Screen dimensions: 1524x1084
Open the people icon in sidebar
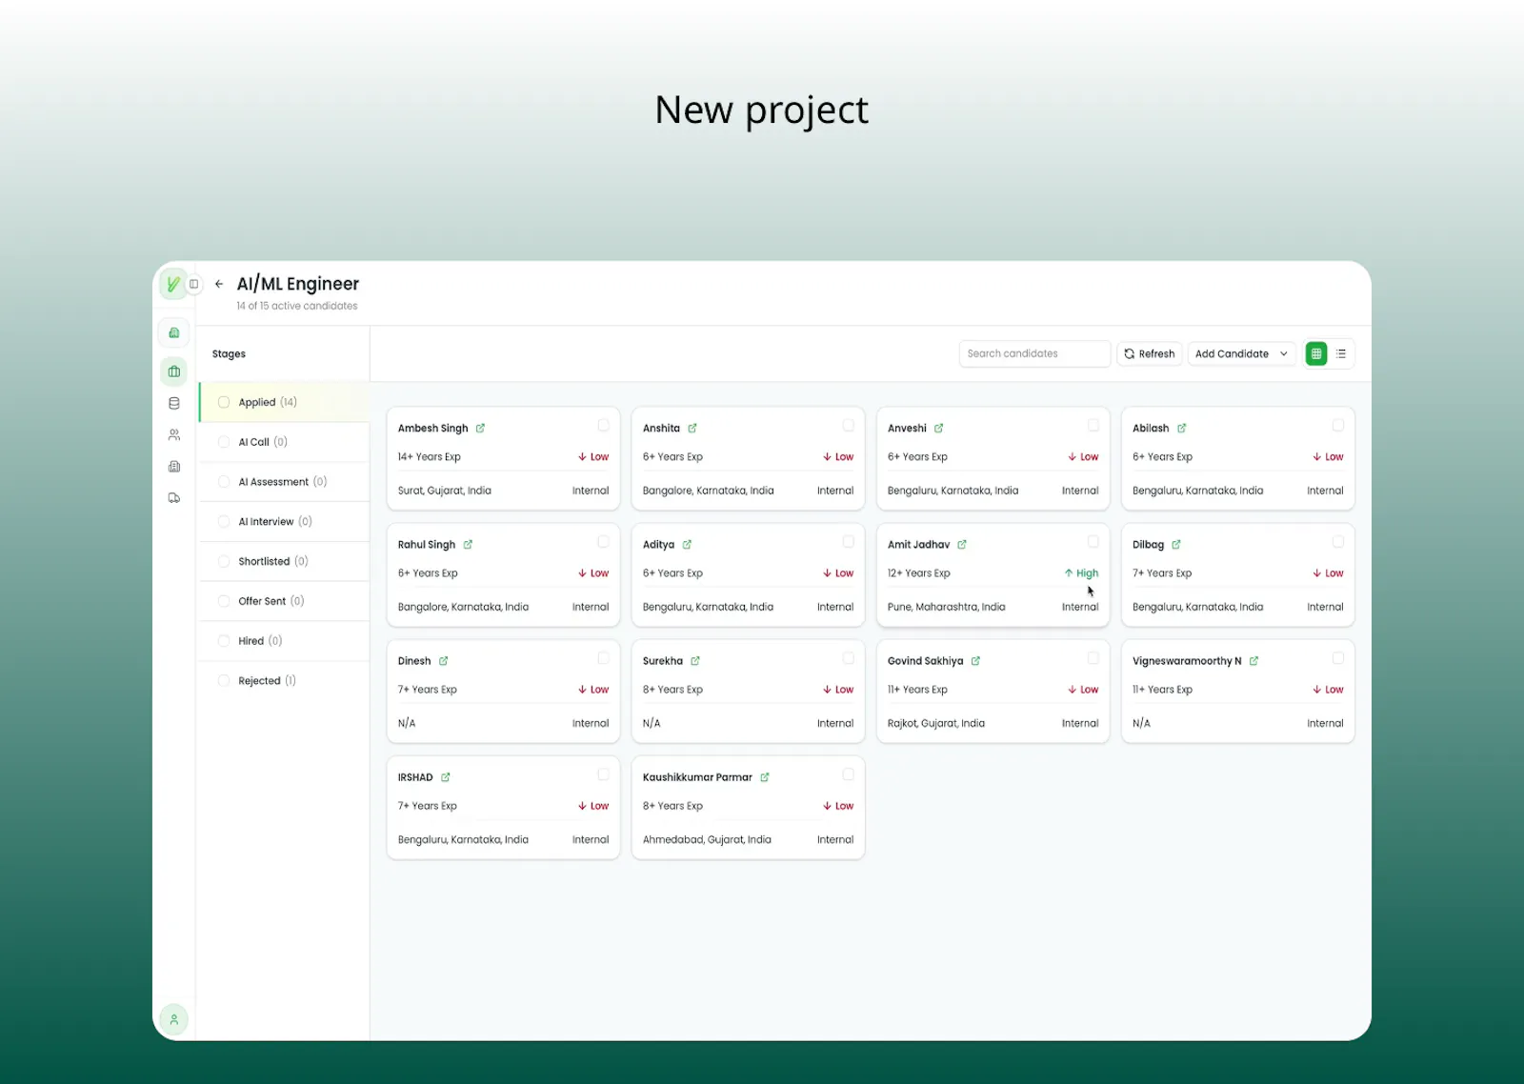(174, 434)
